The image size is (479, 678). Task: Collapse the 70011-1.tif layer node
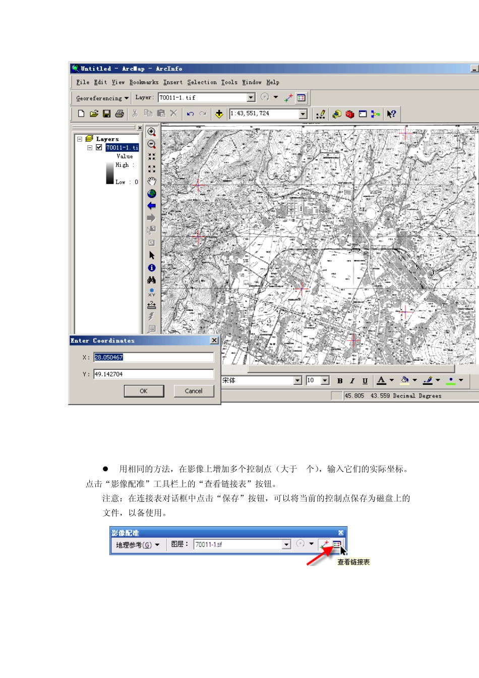click(90, 148)
